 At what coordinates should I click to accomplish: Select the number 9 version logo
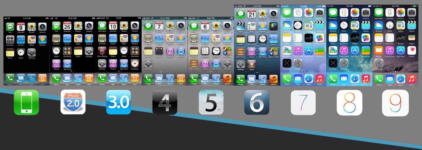pyautogui.click(x=395, y=103)
